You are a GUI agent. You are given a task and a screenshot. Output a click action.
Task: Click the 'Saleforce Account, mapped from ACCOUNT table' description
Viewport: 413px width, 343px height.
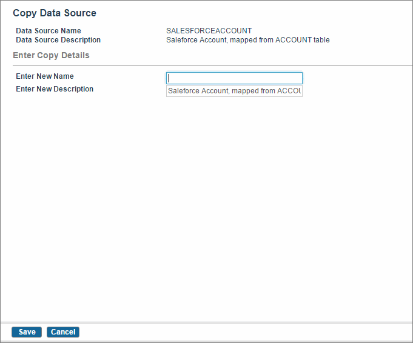point(248,40)
